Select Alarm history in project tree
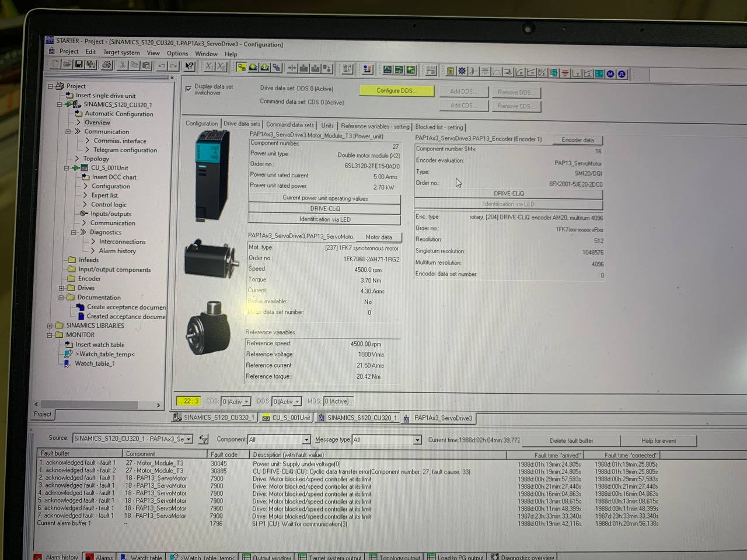 click(117, 251)
